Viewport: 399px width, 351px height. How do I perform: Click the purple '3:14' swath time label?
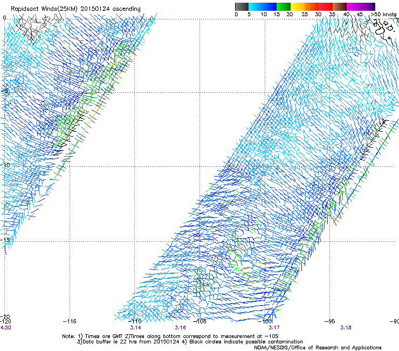(136, 328)
